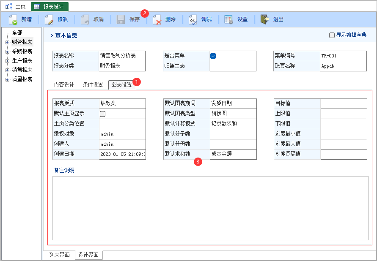Select 全部 in the tree
This screenshot has width=377, height=261.
(x=17, y=33)
